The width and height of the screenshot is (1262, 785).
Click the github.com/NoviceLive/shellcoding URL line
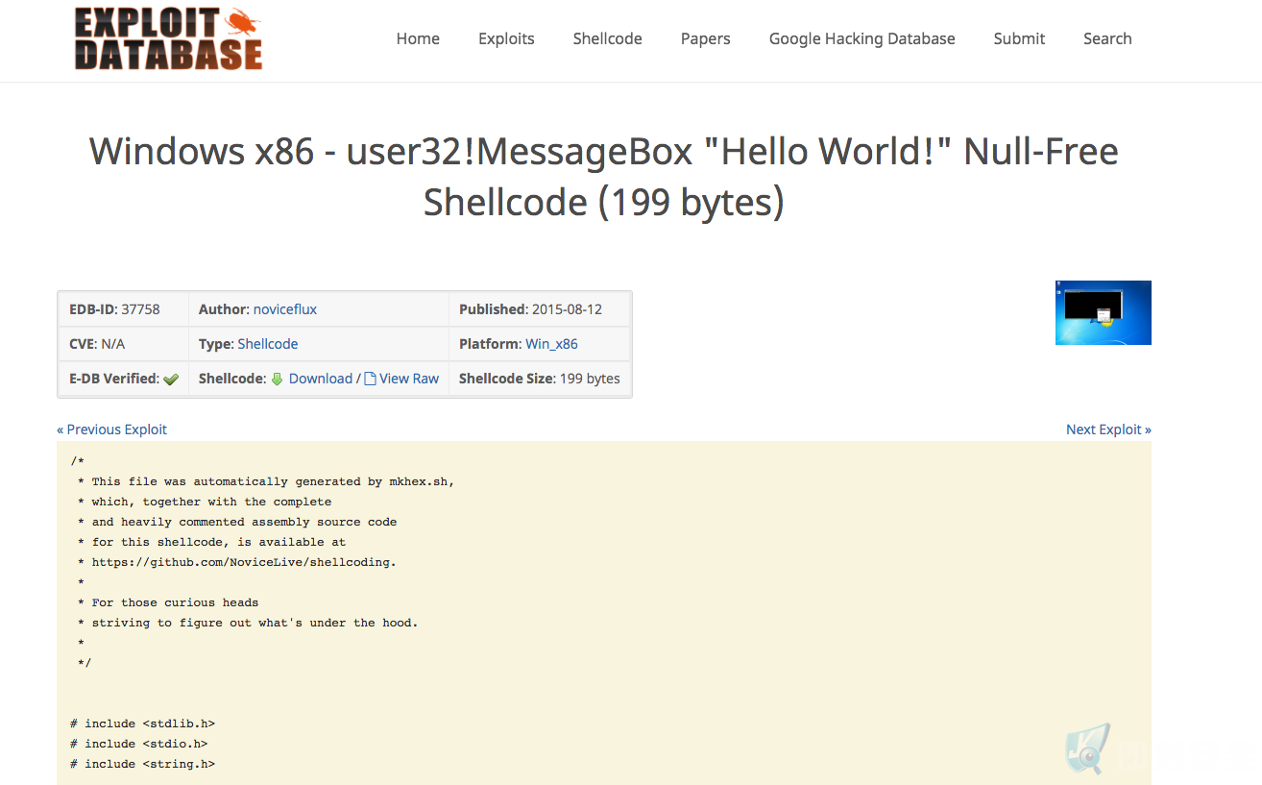pos(237,562)
